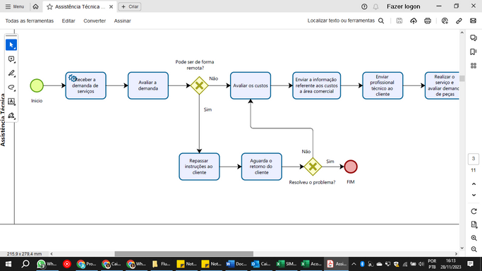Open the Windows action center icon
This screenshot has width=482, height=271.
(470, 264)
